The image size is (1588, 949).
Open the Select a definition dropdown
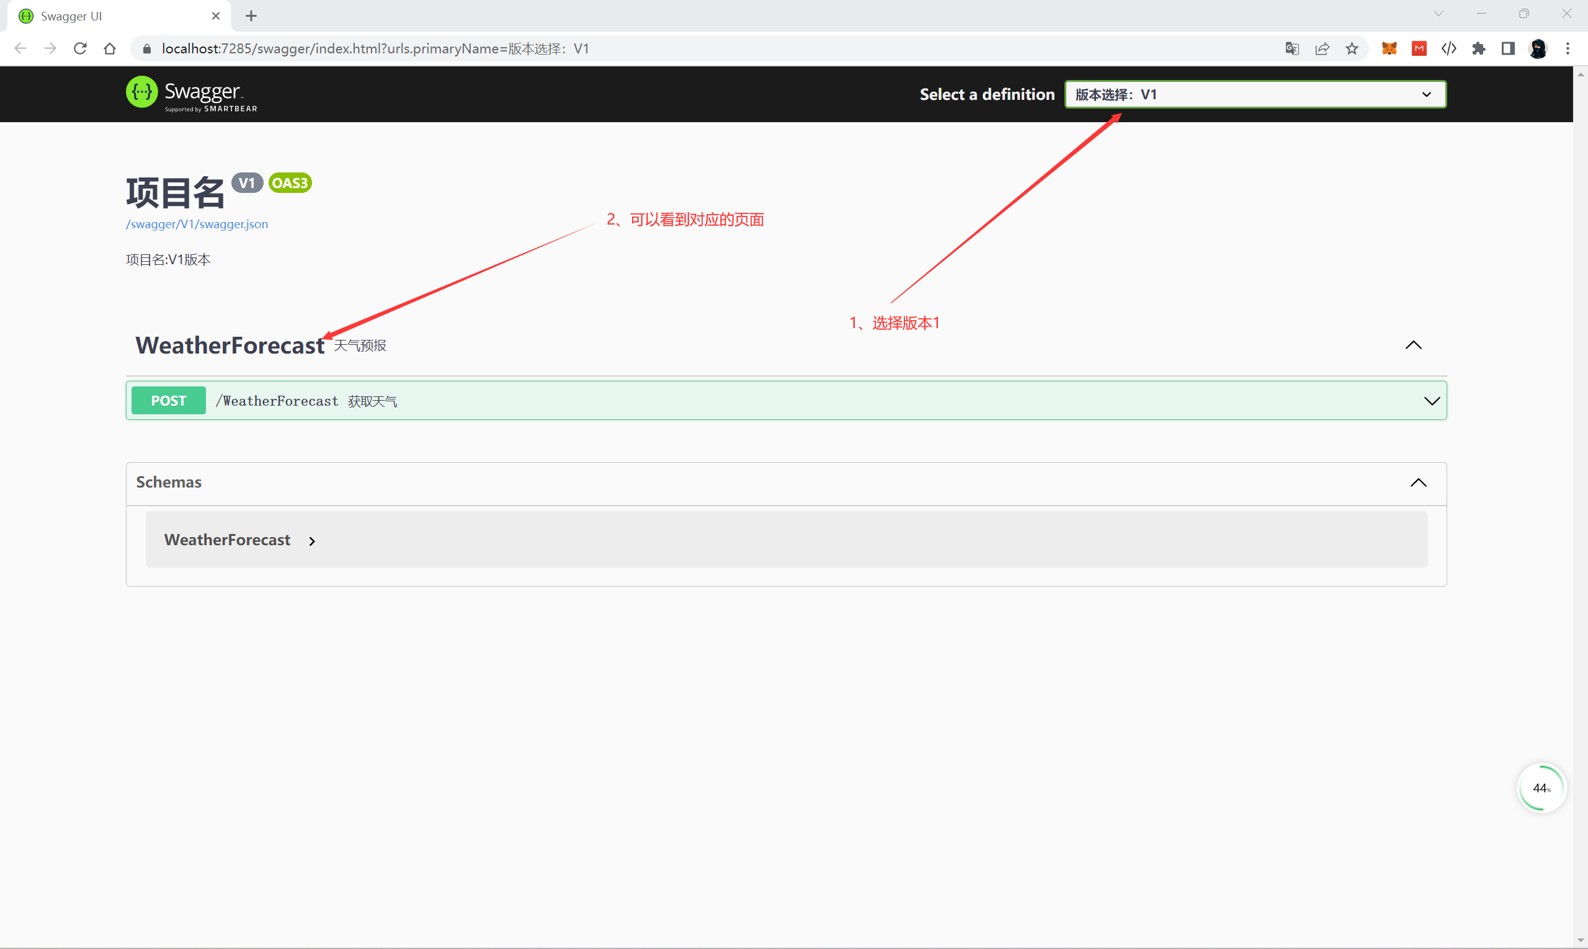pos(1255,95)
